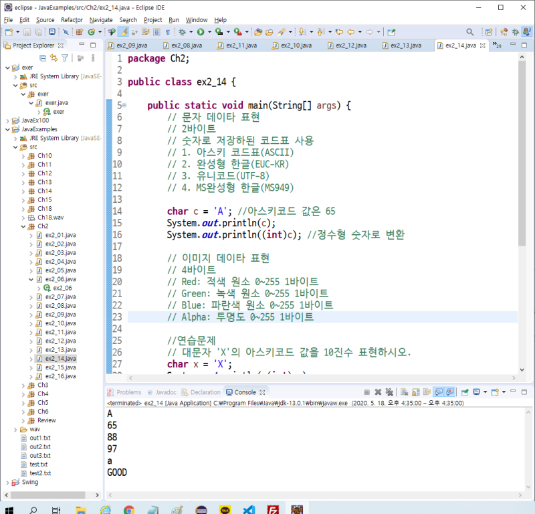Toggle Show Console on standard output change
This screenshot has width=535, height=514.
[x=439, y=392]
